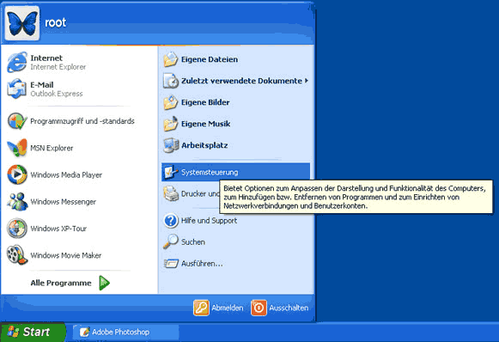Select the MSN Explorer label
Image resolution: width=499 pixels, height=342 pixels.
[x=52, y=148]
